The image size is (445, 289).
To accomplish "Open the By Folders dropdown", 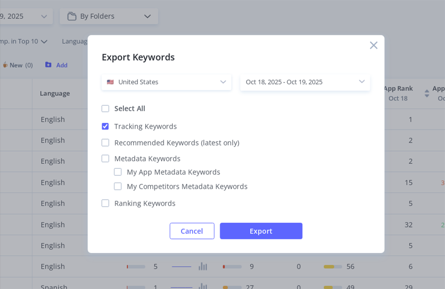I will 109,16.
